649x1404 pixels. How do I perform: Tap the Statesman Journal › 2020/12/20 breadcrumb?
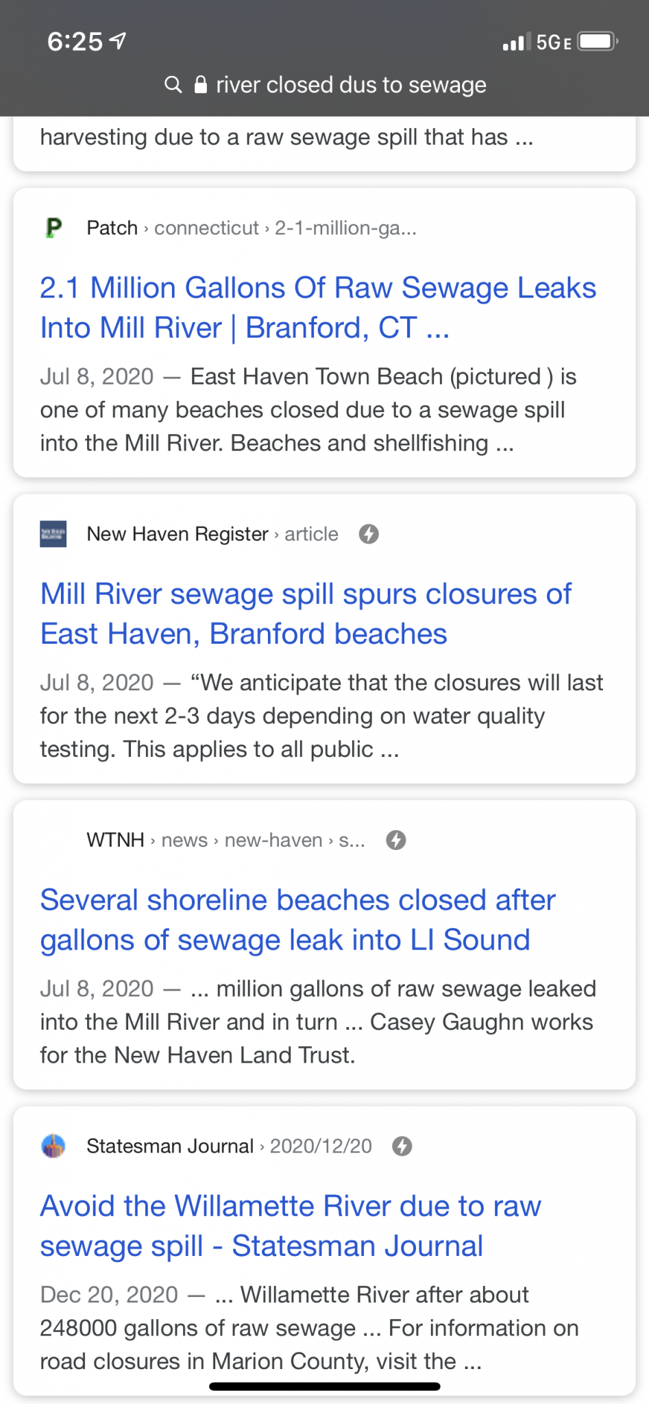click(229, 1146)
